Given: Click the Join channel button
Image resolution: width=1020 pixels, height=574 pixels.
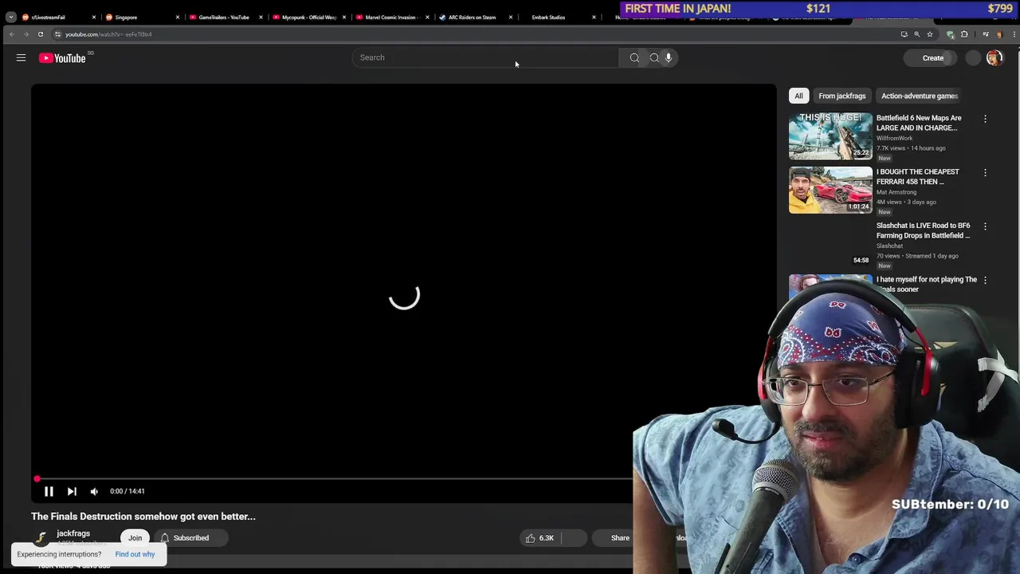Looking at the screenshot, I should pos(135,538).
